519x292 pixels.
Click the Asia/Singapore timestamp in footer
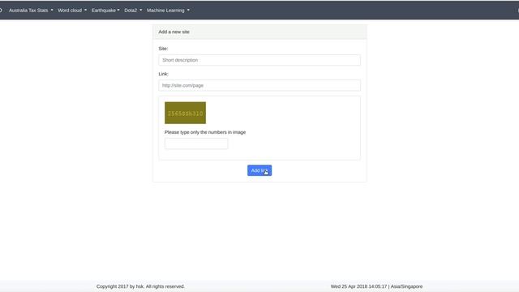pyautogui.click(x=376, y=286)
